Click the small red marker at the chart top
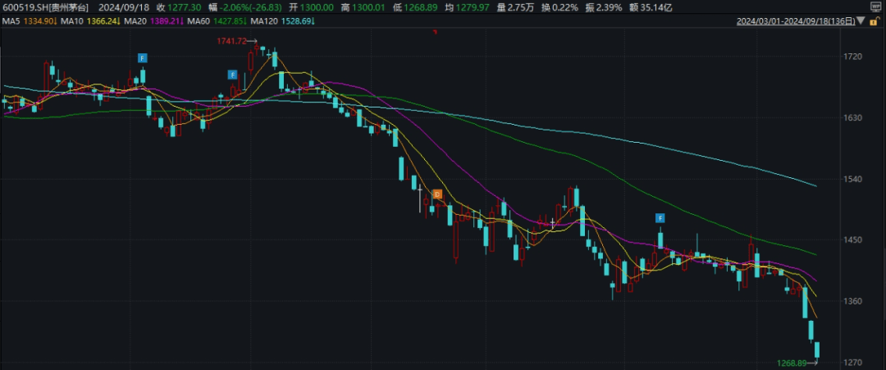The height and width of the screenshot is (370, 886). [x=435, y=31]
